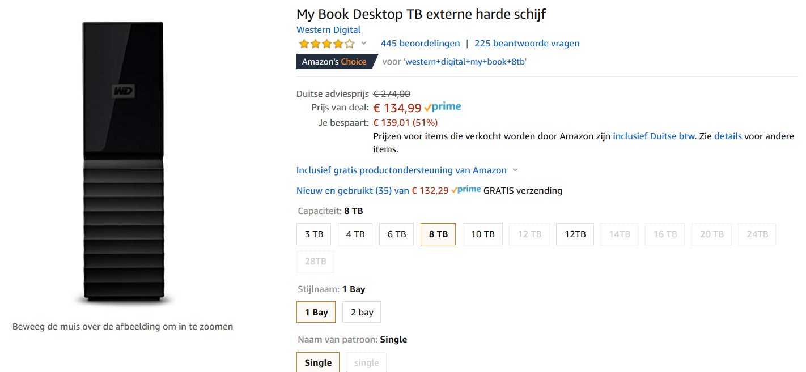Screen dimensions: 806x372
Task: Open the Nieuw en gebruikt (35) offers link
Action: pyautogui.click(x=353, y=191)
